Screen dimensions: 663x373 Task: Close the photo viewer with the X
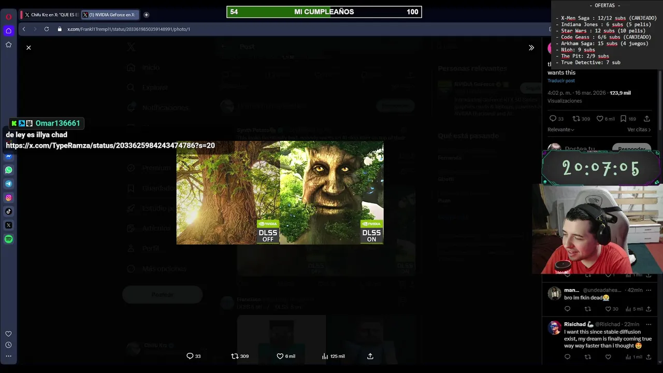point(28,48)
